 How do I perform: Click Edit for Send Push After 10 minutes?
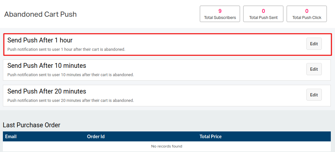[314, 69]
